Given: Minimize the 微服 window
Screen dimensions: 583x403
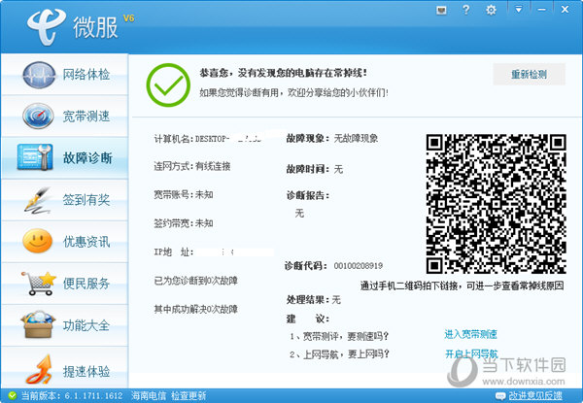Looking at the screenshot, I should (x=542, y=10).
